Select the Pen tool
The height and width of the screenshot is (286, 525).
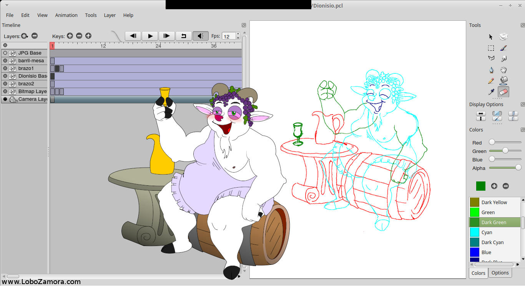click(x=491, y=70)
